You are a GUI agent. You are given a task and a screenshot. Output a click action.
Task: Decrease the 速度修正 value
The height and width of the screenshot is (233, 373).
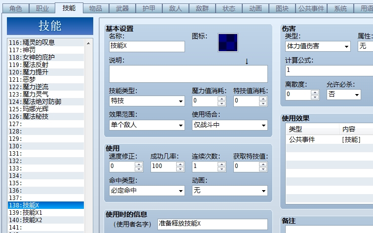[139, 169]
